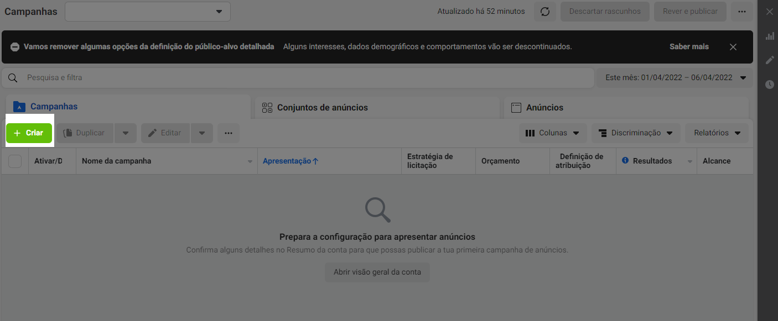Switch to the Anúncios tab
This screenshot has height=321, width=778.
coord(626,108)
